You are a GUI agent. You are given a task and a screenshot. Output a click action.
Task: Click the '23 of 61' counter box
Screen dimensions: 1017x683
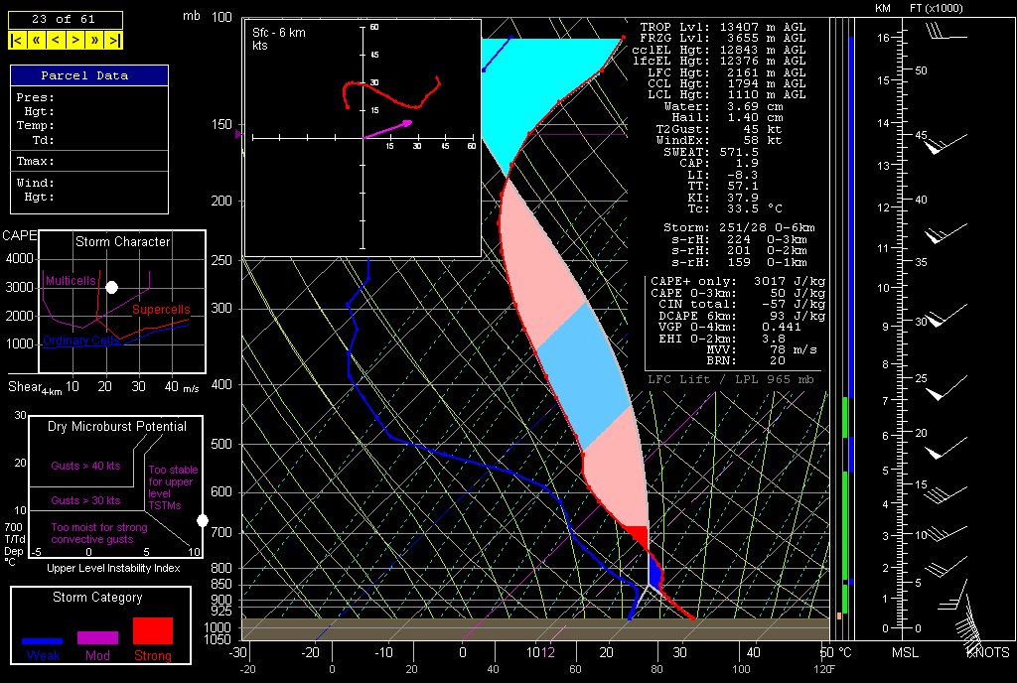[66, 19]
